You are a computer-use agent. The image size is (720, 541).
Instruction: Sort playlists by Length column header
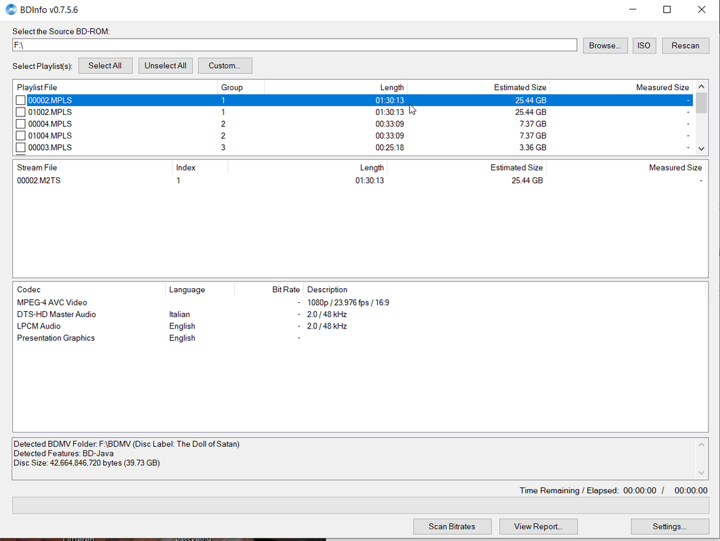[336, 87]
